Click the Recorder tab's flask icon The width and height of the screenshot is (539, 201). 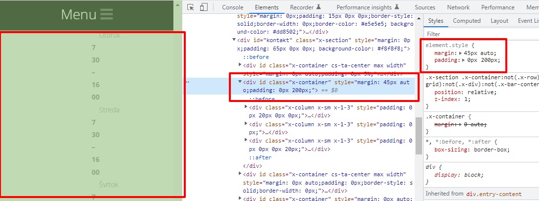319,7
